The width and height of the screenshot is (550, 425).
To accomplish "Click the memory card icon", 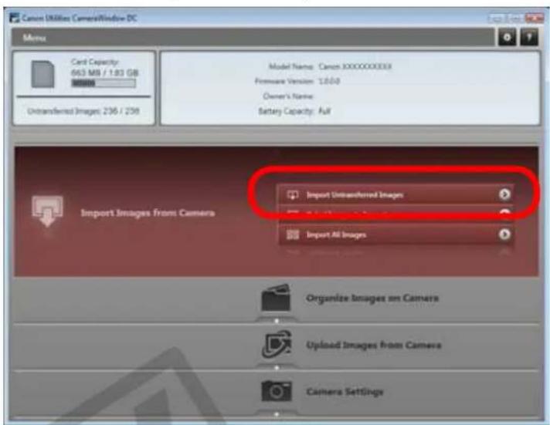I will click(42, 74).
